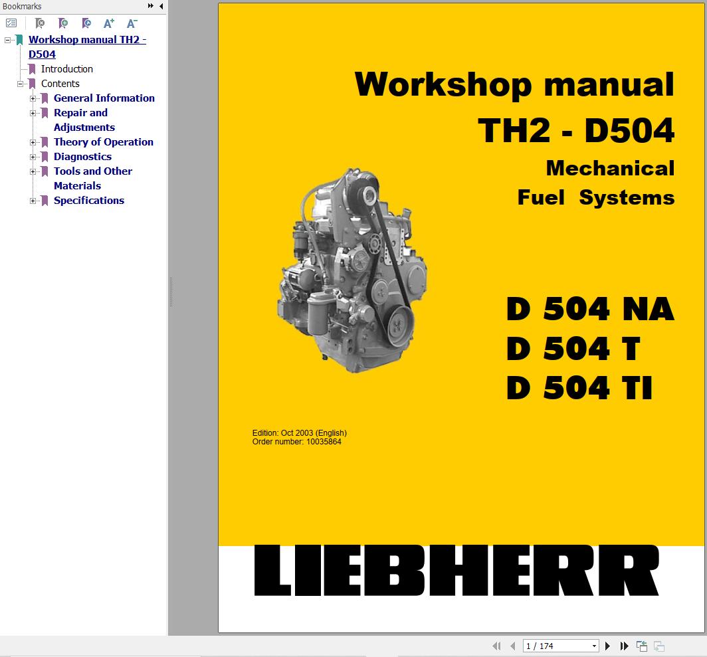This screenshot has width=707, height=657.
Task: Click the 'Order number: 10035864' text
Action: (x=296, y=442)
